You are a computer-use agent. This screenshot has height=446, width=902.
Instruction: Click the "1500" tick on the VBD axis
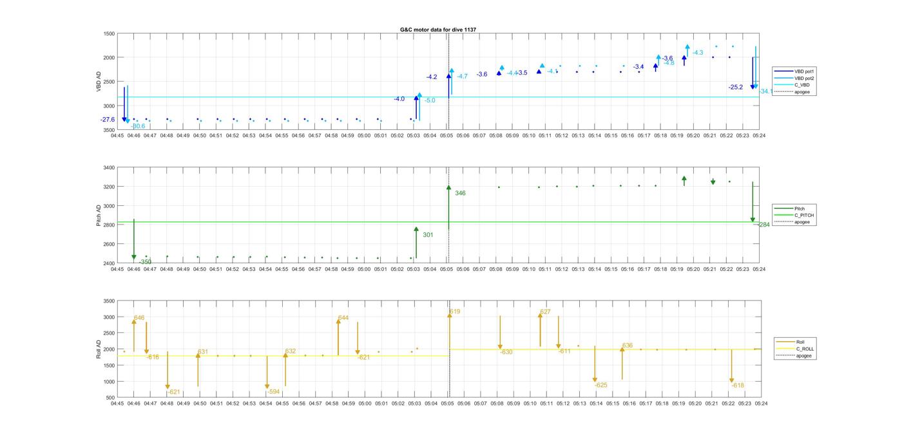(x=110, y=33)
